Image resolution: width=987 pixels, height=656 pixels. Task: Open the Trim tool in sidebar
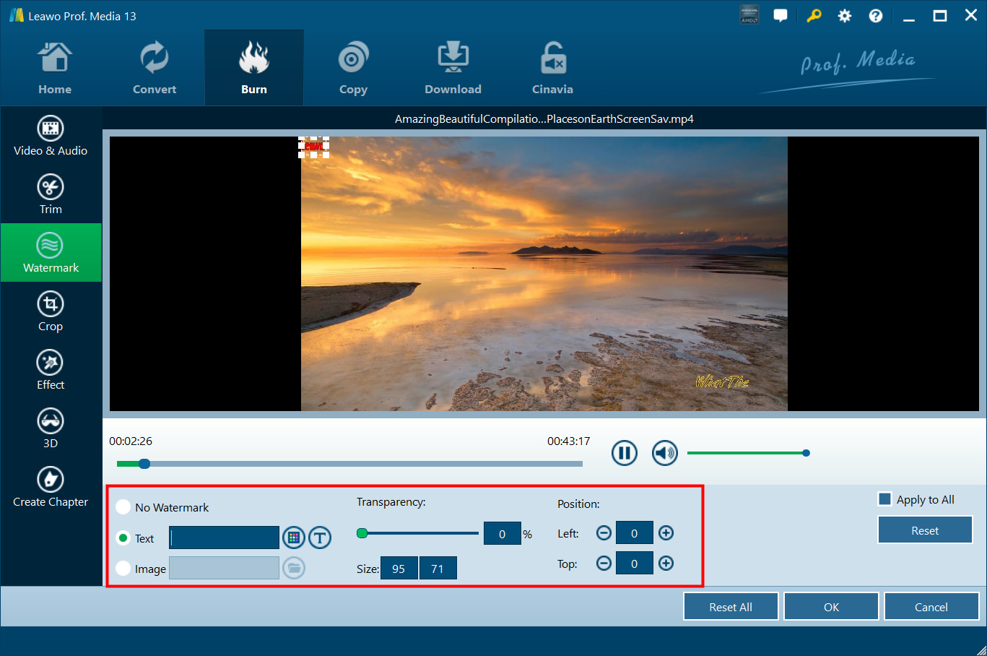coord(51,194)
